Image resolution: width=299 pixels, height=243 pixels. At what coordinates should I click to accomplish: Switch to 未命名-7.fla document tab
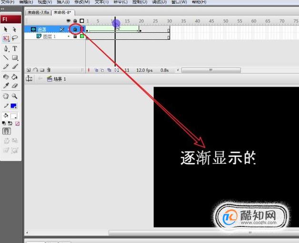pos(38,12)
